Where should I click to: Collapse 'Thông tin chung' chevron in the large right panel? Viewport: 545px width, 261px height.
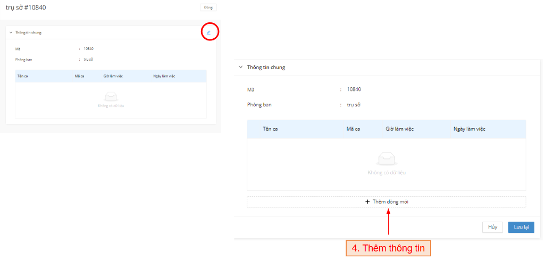tap(240, 68)
